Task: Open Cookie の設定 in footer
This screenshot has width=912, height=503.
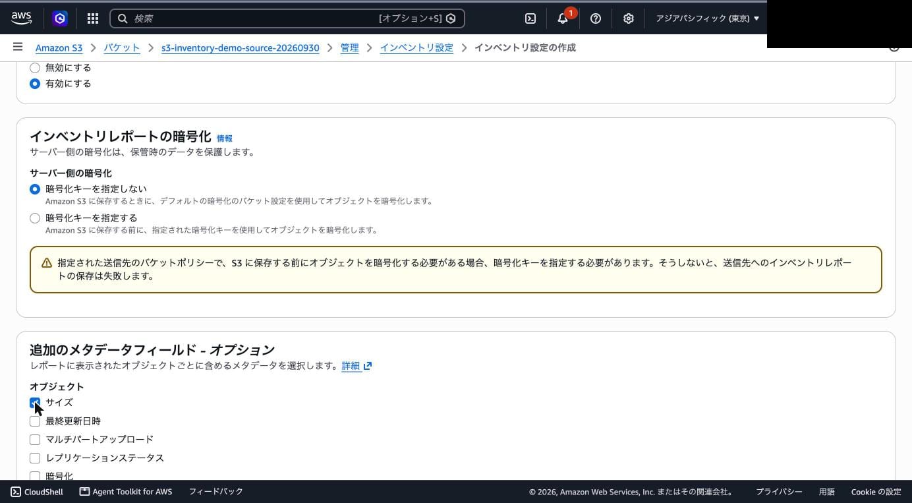Action: [x=876, y=492]
